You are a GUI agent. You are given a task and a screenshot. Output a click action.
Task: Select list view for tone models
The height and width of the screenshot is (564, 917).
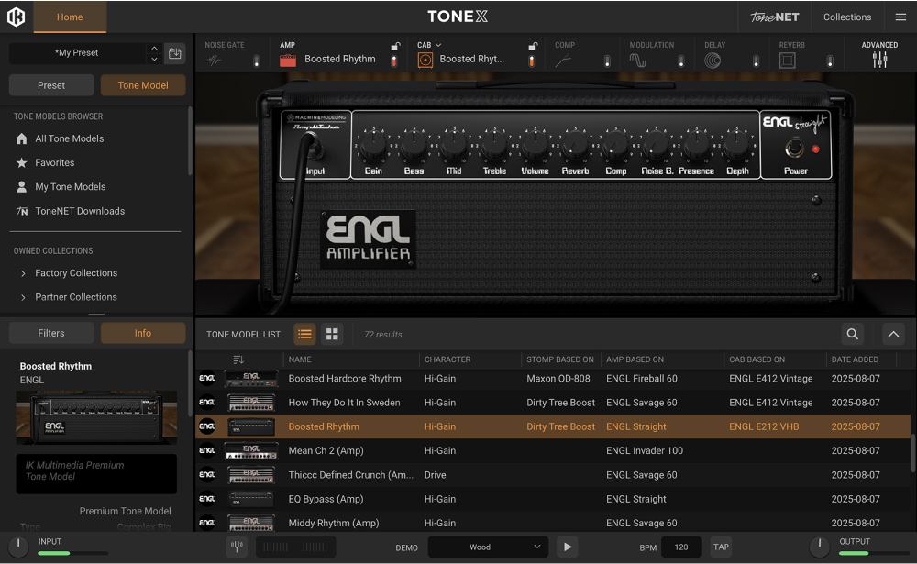[304, 335]
